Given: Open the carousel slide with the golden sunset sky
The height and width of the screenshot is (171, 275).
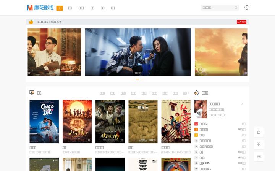Looking at the screenshot, I should 221,52.
